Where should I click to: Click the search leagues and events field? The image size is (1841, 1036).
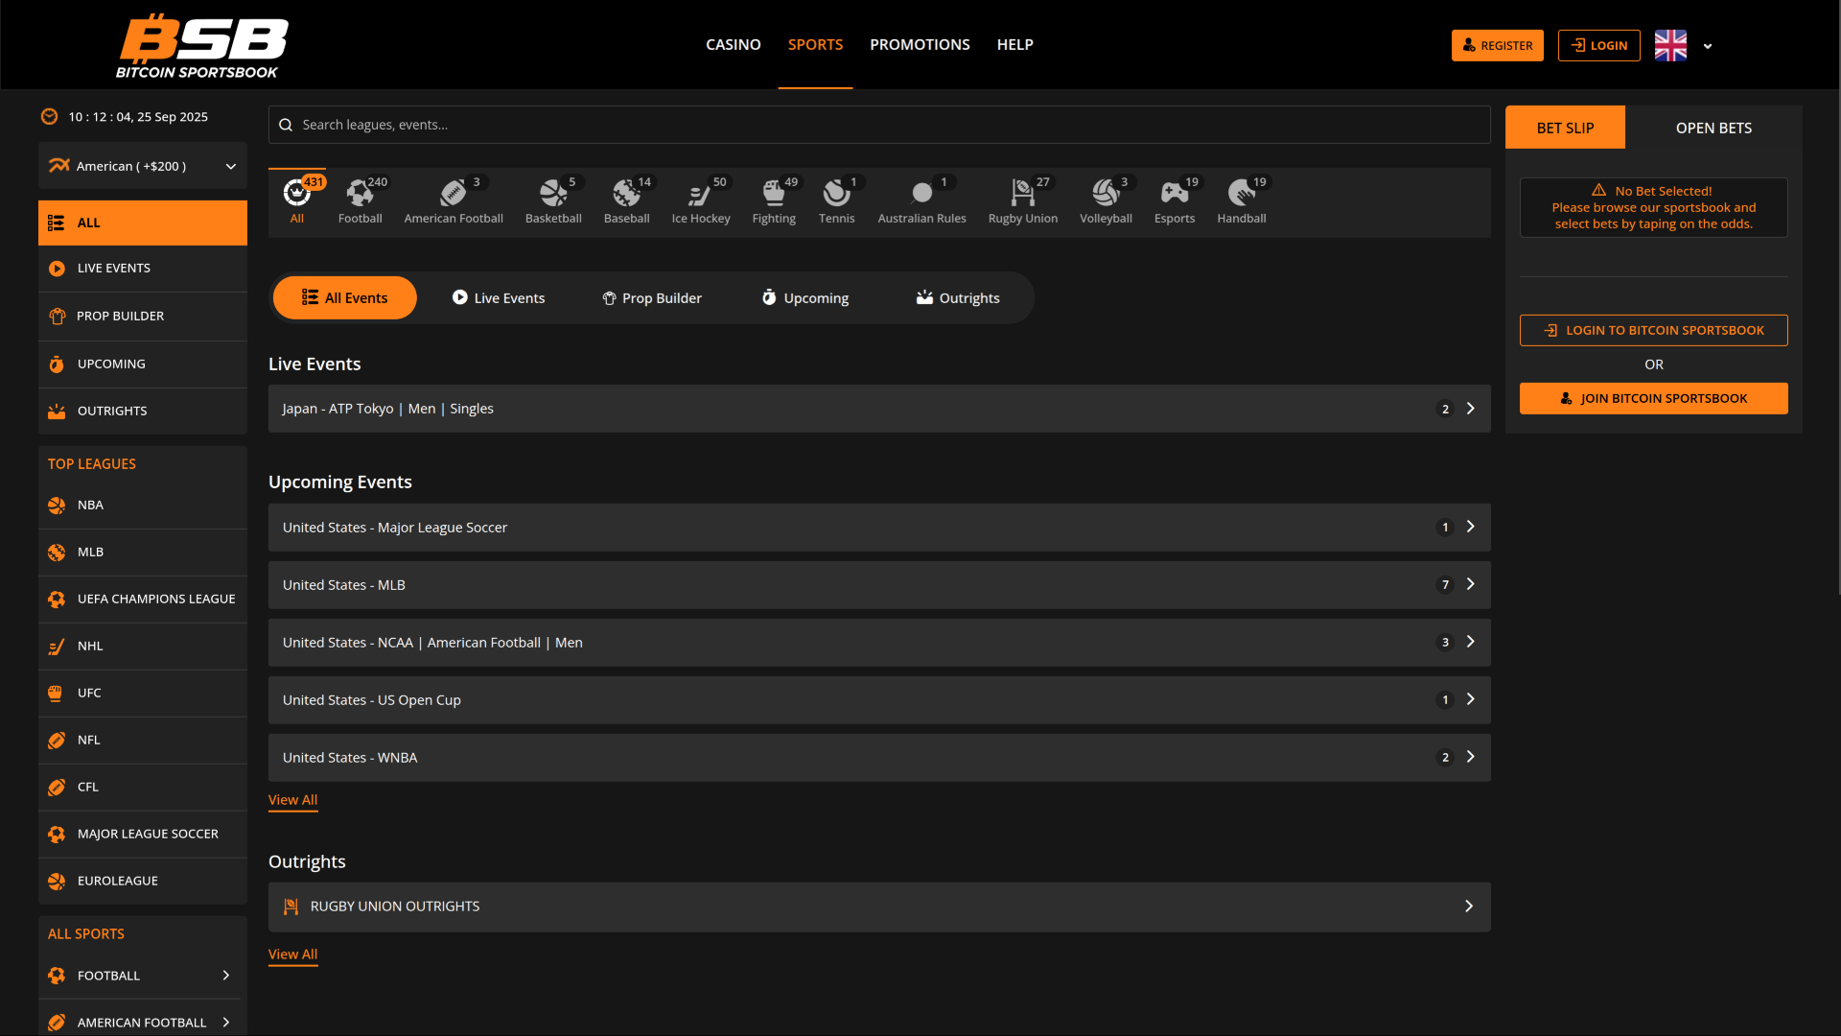coord(879,124)
